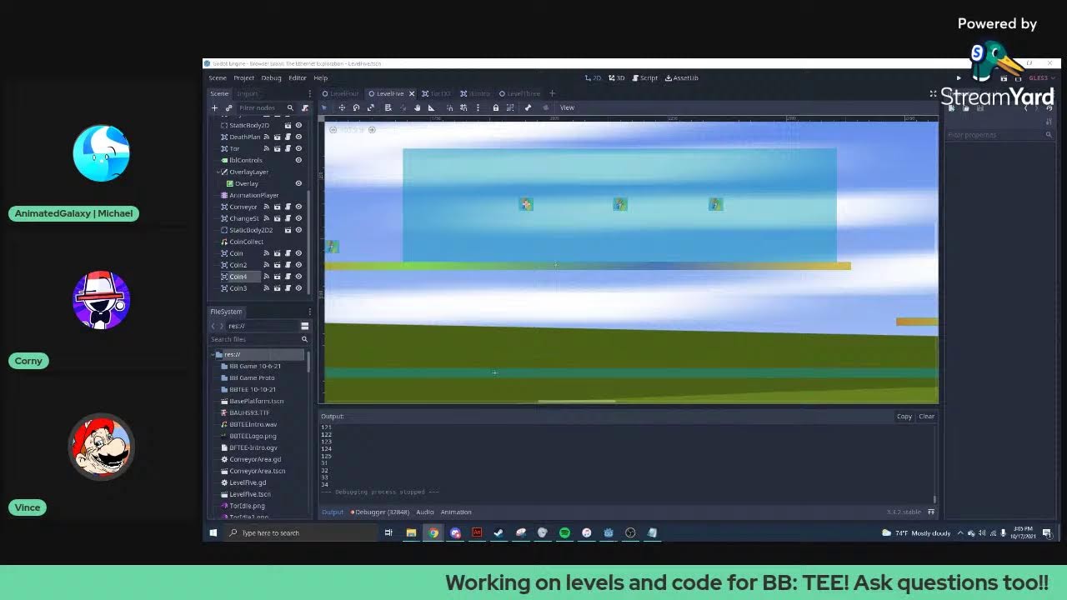Toggle Use Smart Snap in viewport toolbar
This screenshot has width=1067, height=600.
(x=449, y=107)
